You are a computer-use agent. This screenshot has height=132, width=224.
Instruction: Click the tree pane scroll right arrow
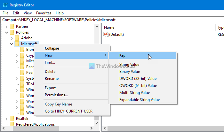(92, 128)
